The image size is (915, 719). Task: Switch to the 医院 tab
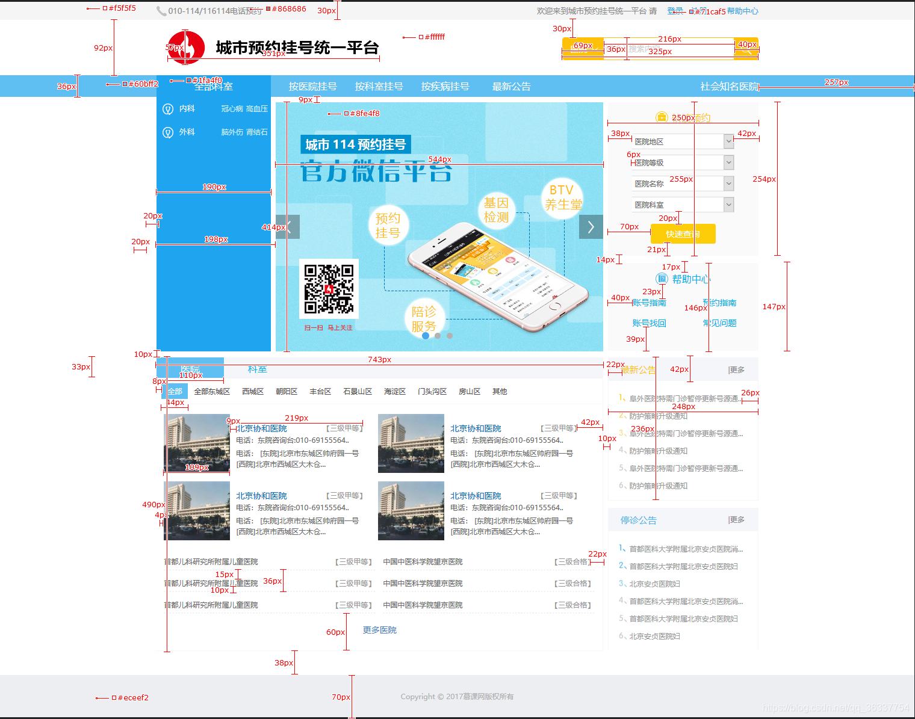click(190, 368)
